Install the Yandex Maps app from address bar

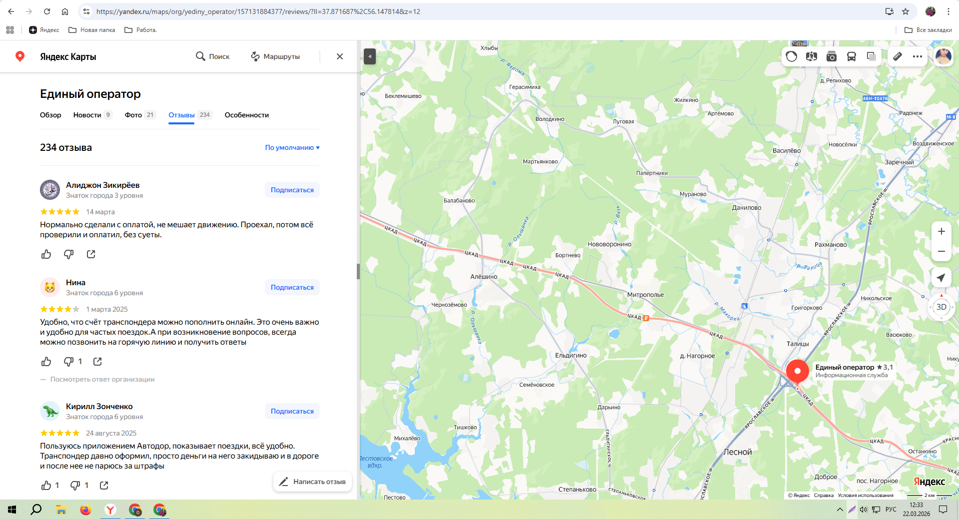890,11
